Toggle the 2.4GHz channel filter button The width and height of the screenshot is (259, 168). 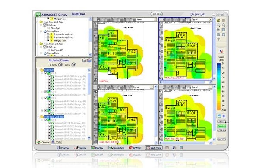click(60, 65)
